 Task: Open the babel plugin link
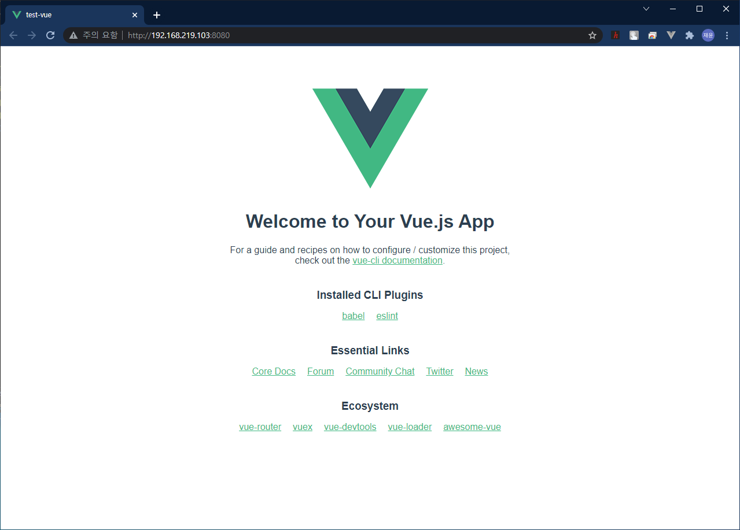[x=354, y=316]
